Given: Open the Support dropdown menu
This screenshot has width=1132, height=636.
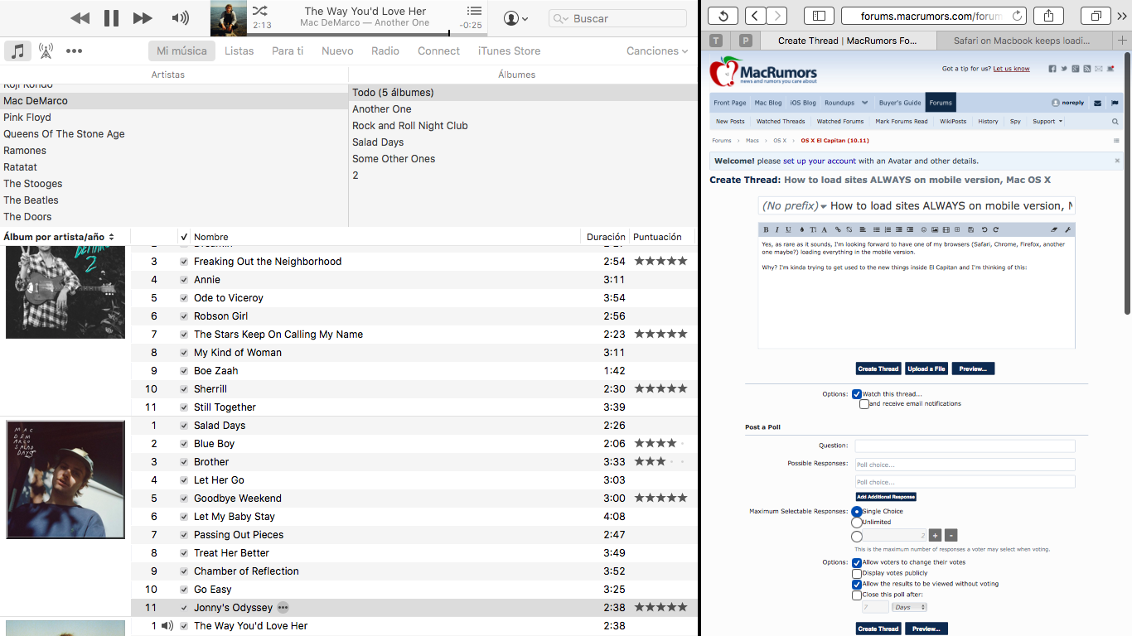Looking at the screenshot, I should tap(1047, 122).
